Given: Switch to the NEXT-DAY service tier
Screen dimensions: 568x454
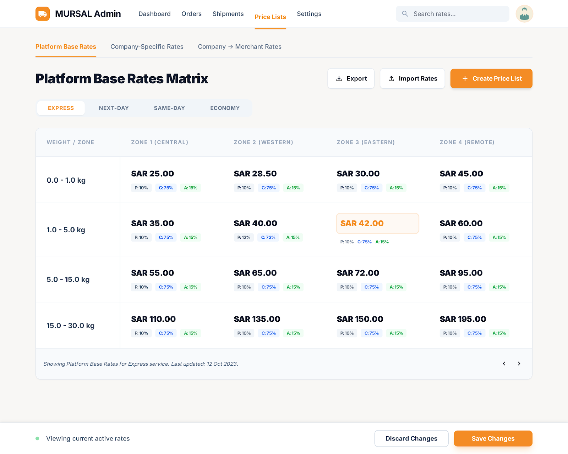Looking at the screenshot, I should [114, 108].
